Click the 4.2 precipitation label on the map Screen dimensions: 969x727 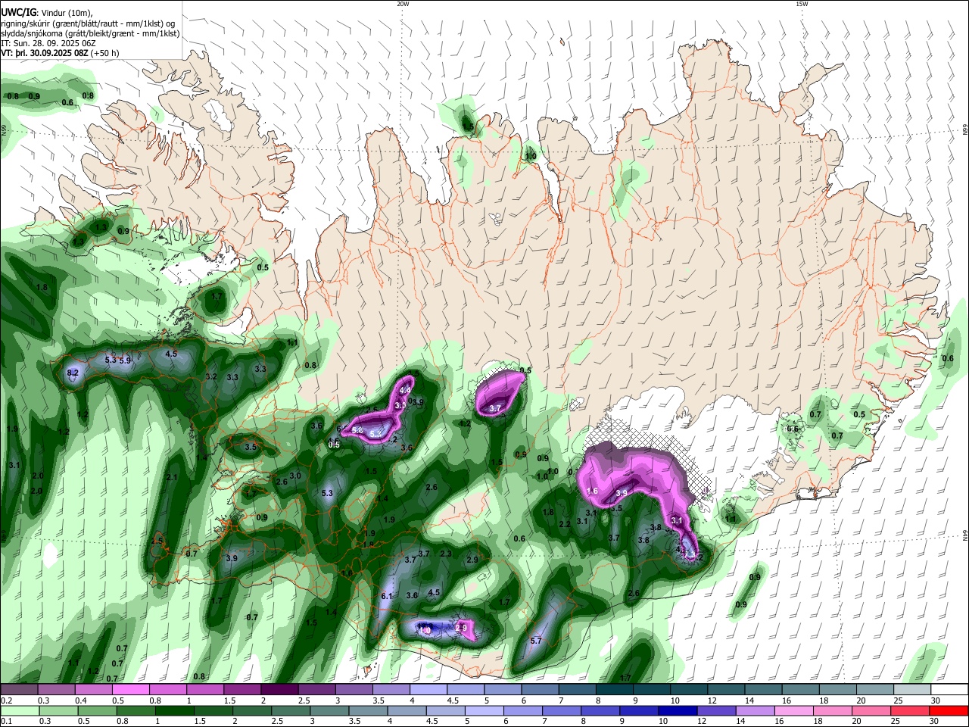coord(465,423)
